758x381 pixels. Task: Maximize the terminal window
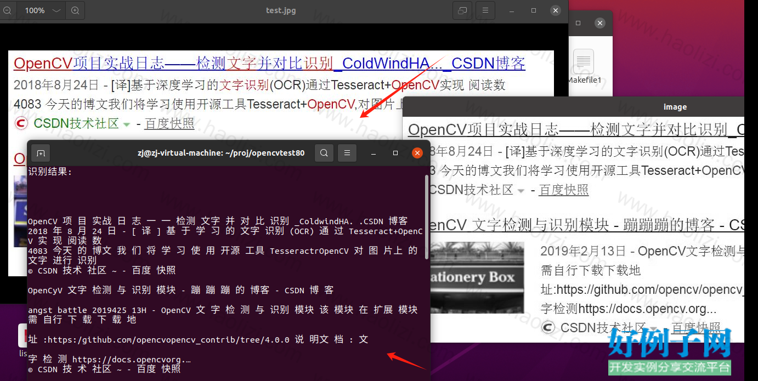pyautogui.click(x=395, y=153)
